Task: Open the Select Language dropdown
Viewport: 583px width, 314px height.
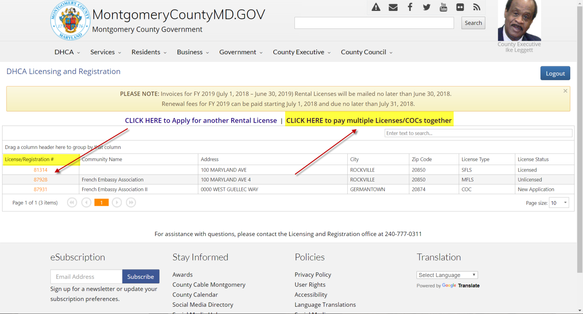Action: coord(447,275)
